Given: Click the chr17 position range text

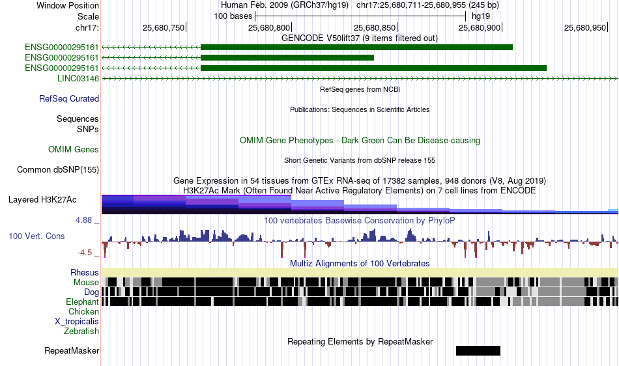Looking at the screenshot, I should pyautogui.click(x=427, y=5).
